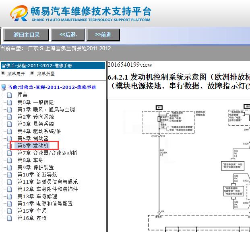Click the page icon beside 第9章 保护装置
The height and width of the screenshot is (232, 250).
(x=10, y=168)
